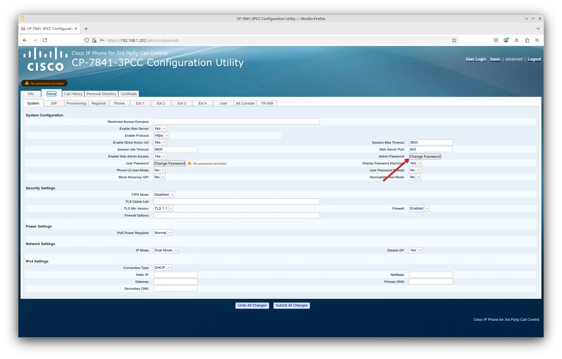Open Disable DF dropdown
Screen dimensions: 562x359
point(415,250)
